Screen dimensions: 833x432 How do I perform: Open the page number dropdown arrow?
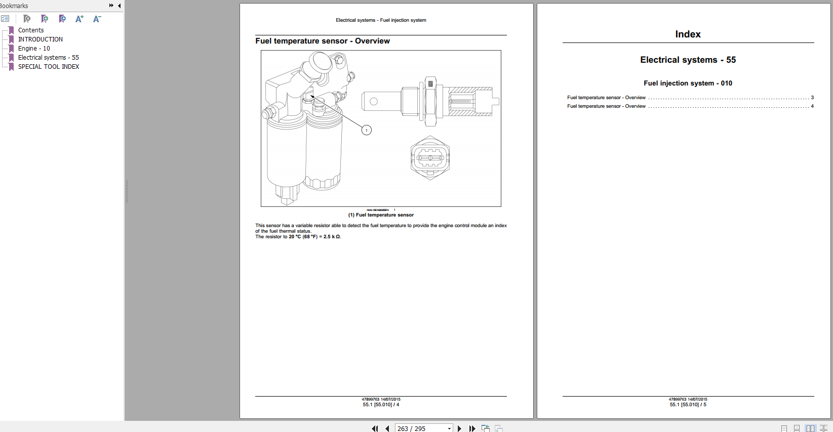point(449,428)
